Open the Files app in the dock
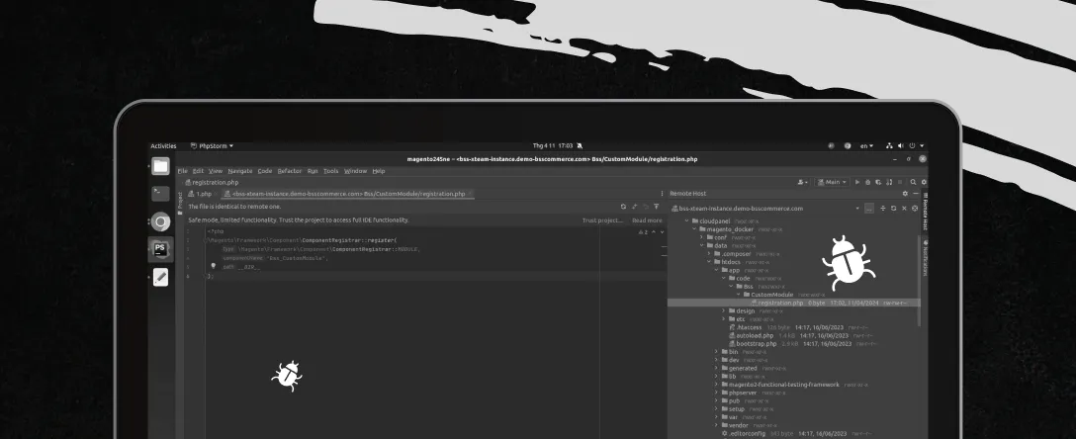The image size is (1076, 439). (160, 166)
